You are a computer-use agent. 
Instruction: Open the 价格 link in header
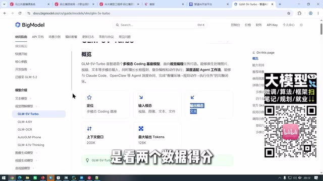click(248, 25)
